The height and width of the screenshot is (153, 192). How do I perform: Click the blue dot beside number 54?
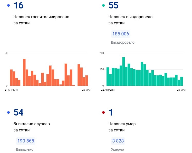[x=9, y=112]
